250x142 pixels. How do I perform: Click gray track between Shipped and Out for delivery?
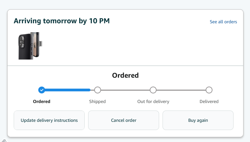125,90
